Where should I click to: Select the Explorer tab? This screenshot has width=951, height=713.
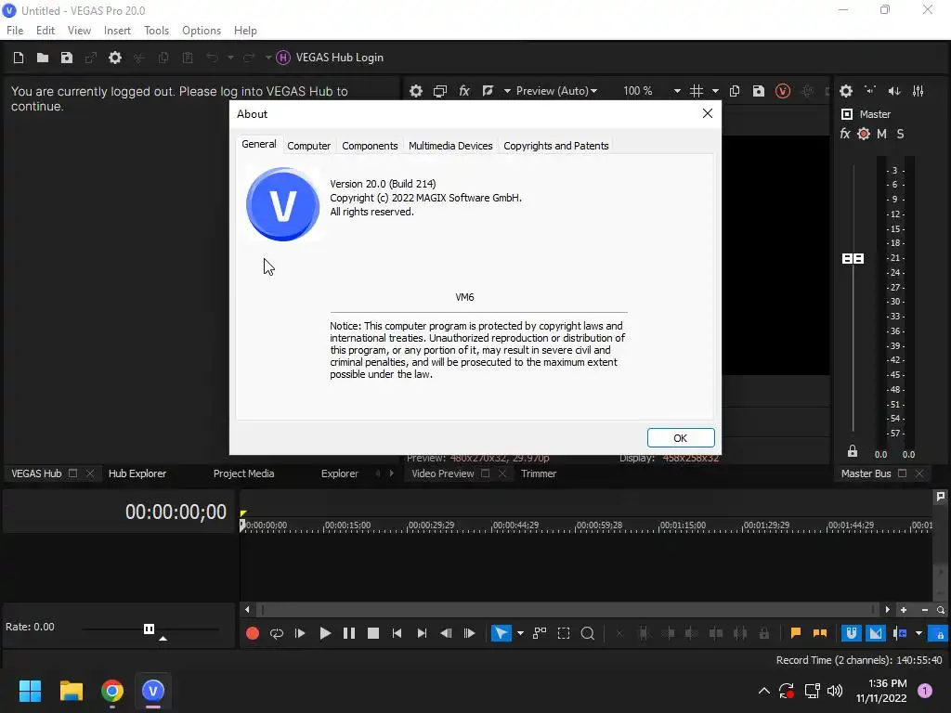coord(339,473)
